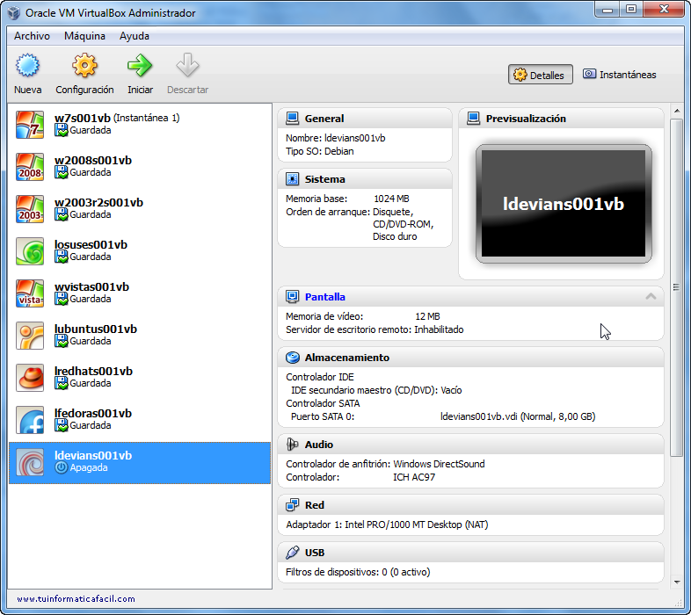
Task: Select the wvistas001vb Vista icon
Action: 30,293
